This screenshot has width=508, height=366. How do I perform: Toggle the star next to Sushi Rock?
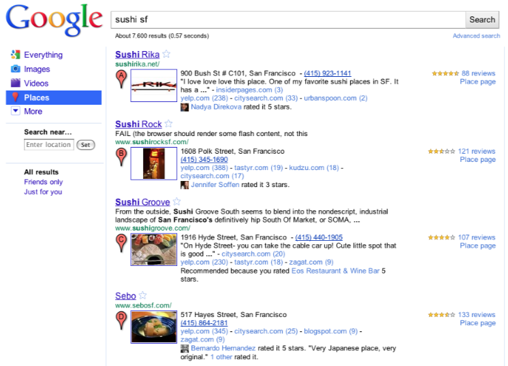point(168,123)
